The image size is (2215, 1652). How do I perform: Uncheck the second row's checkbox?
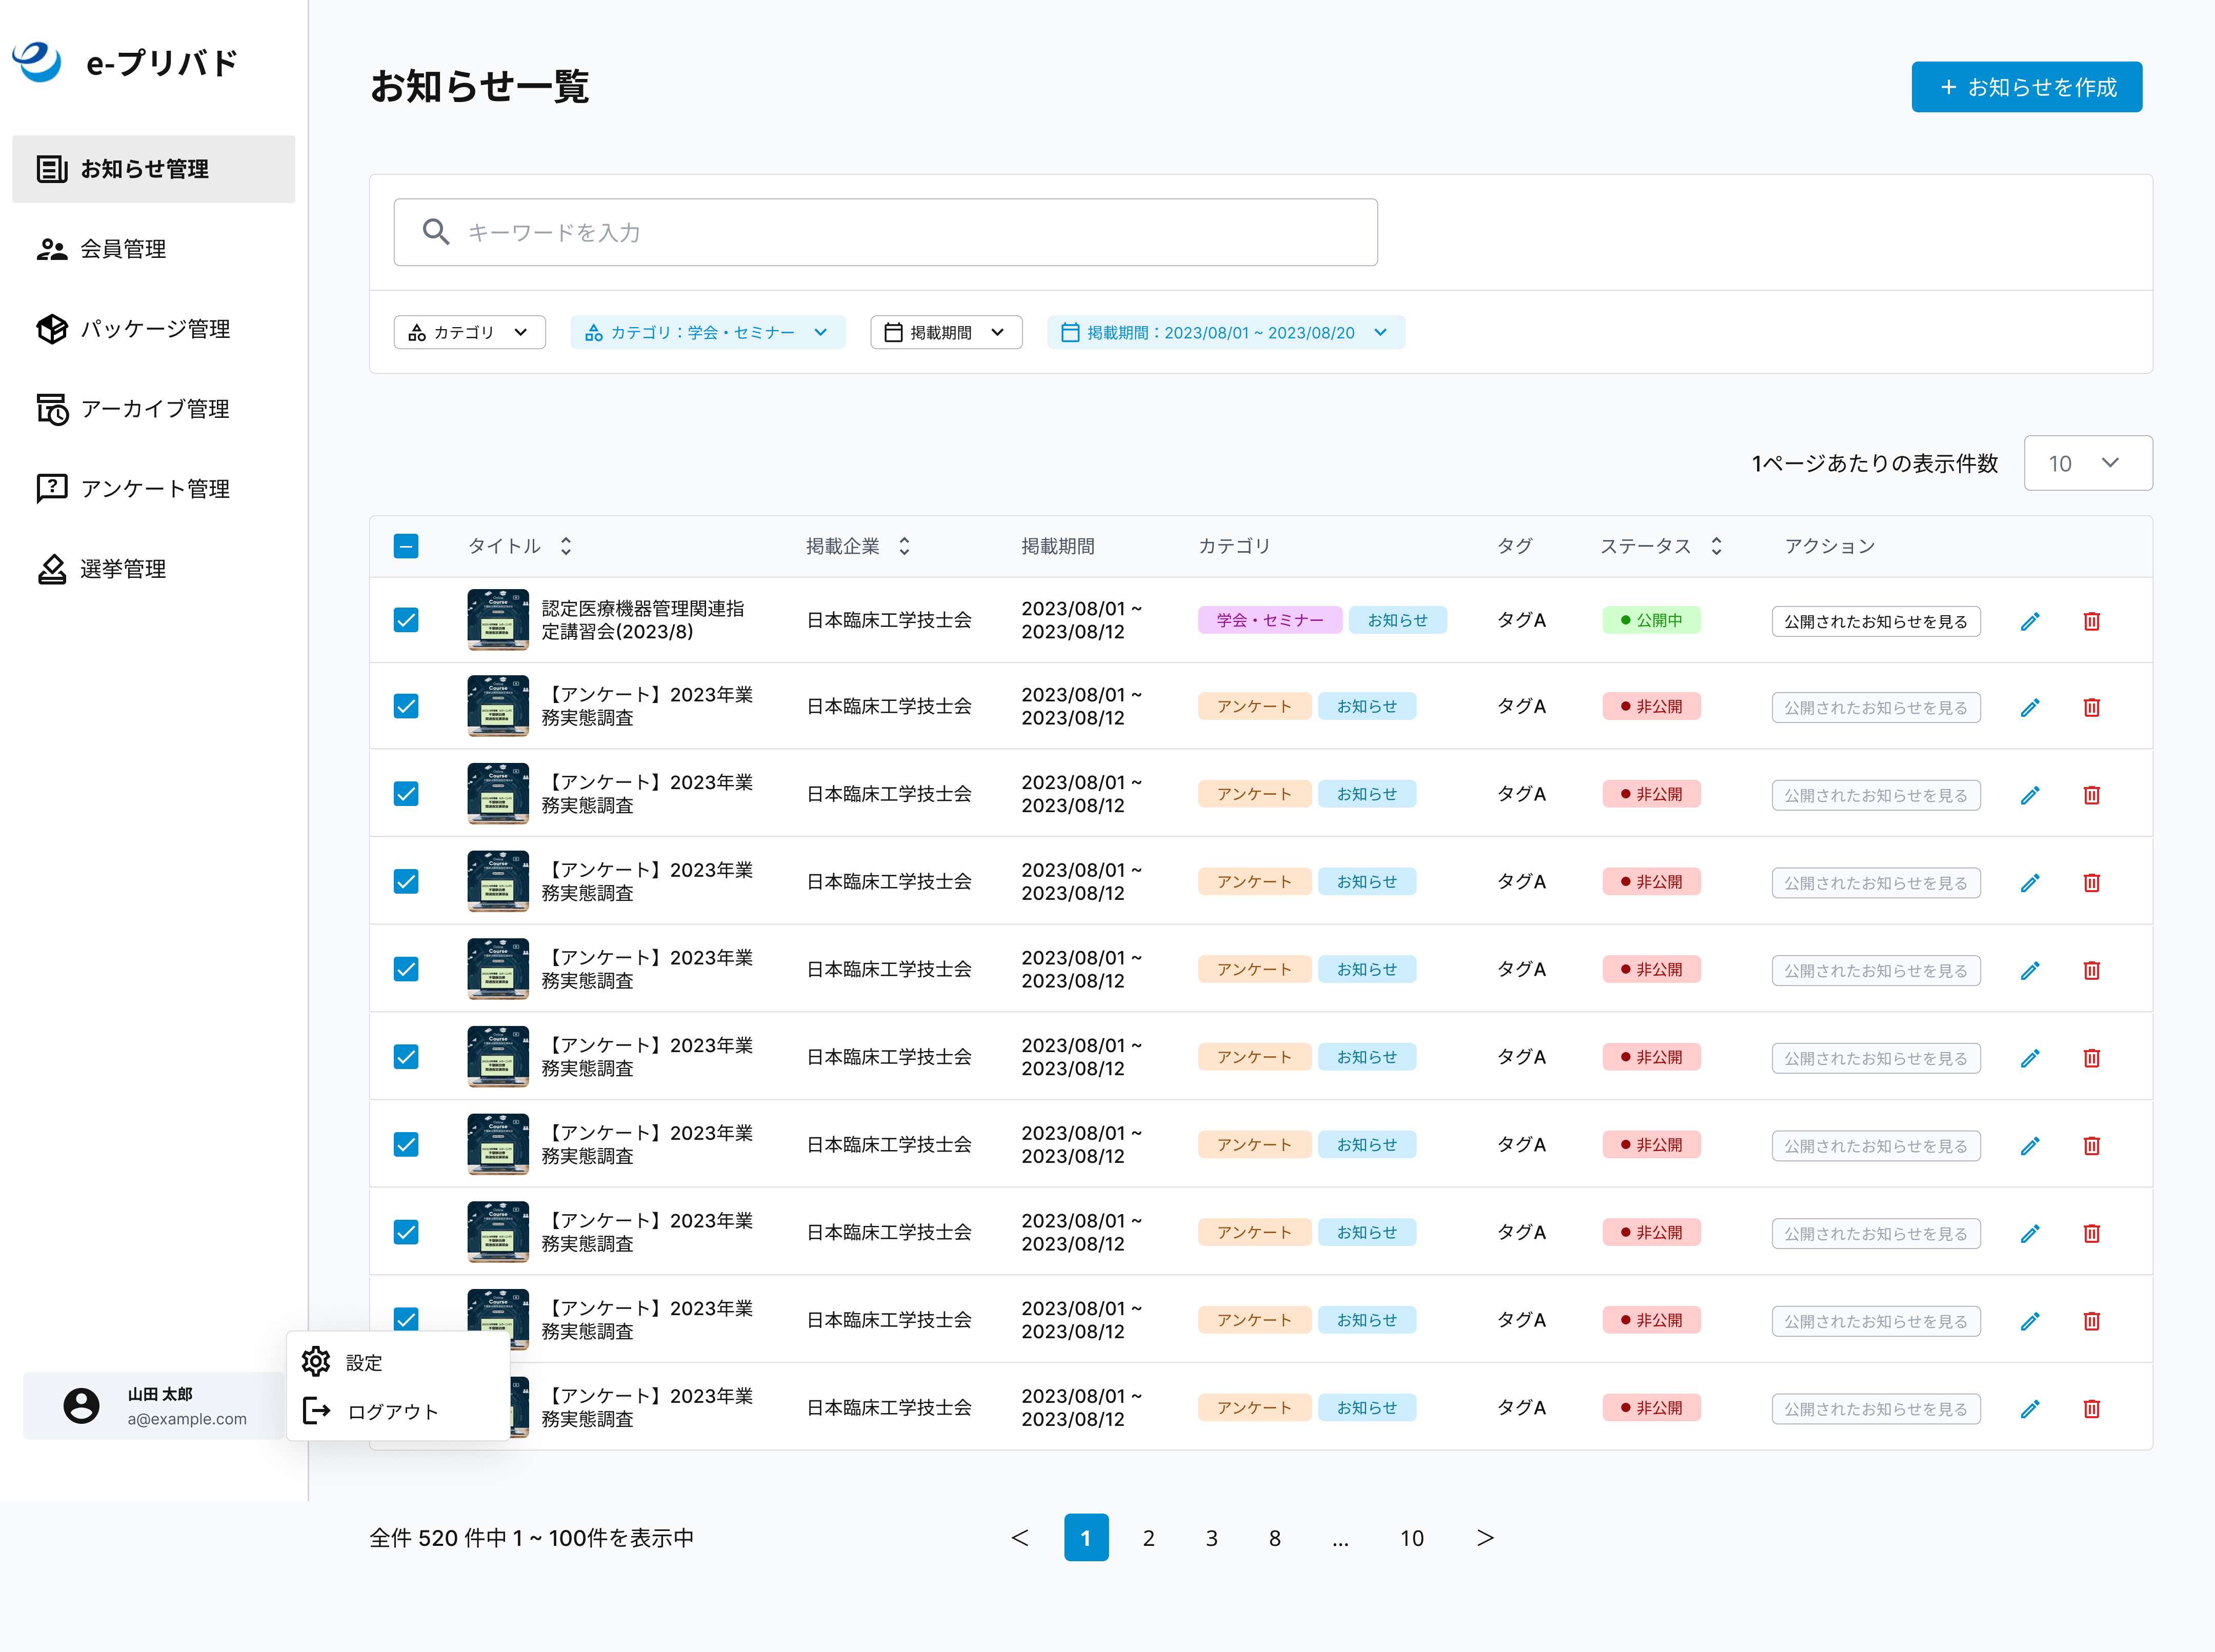(x=406, y=706)
